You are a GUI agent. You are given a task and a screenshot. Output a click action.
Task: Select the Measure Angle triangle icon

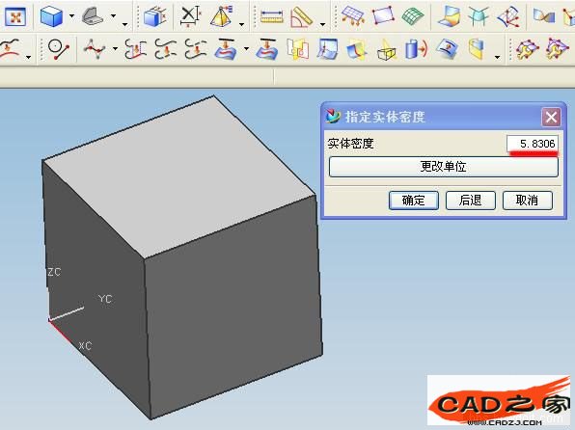[x=301, y=16]
